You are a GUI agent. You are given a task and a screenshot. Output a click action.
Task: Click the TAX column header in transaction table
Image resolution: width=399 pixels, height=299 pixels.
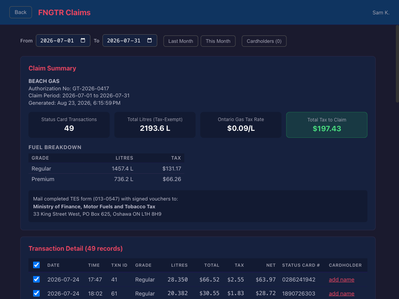(x=239, y=265)
